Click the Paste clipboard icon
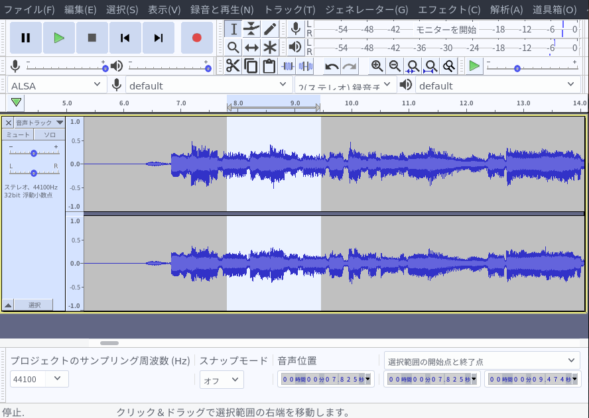The height and width of the screenshot is (418, 589). coord(269,66)
